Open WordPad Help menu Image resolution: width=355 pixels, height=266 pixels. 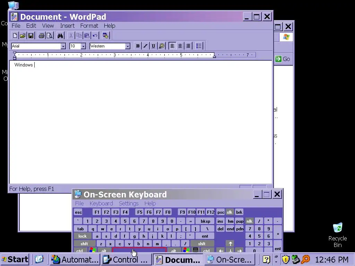[110, 26]
